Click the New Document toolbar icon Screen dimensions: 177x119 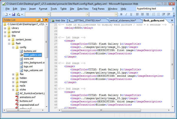[x=6, y=14]
